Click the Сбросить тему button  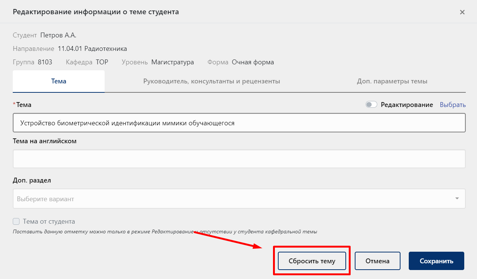[x=312, y=261]
